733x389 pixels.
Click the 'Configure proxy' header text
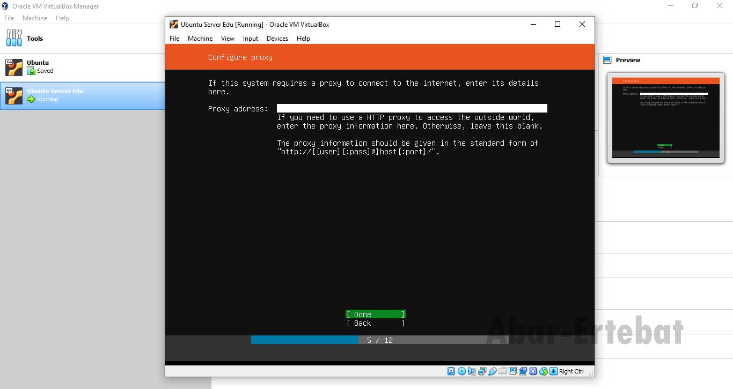tap(240, 57)
